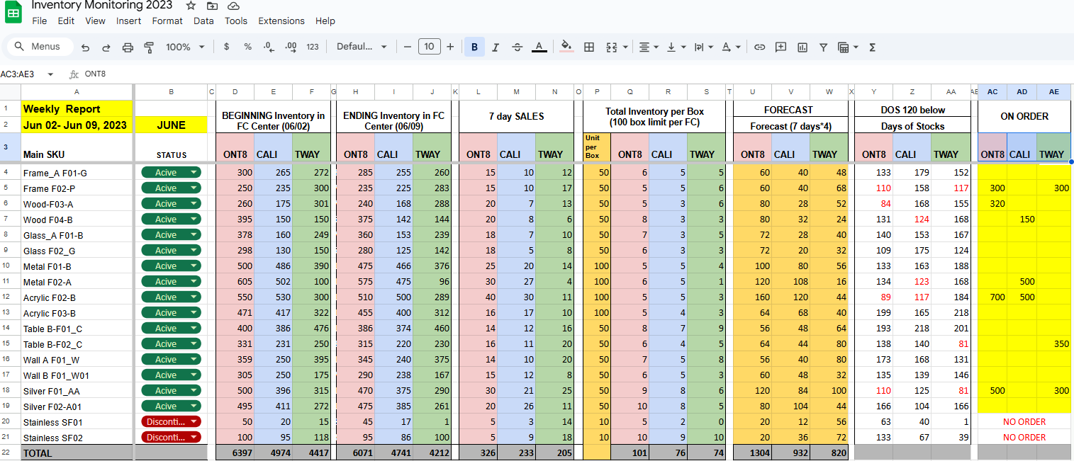Select the column AC header
The height and width of the screenshot is (461, 1074).
pos(992,92)
